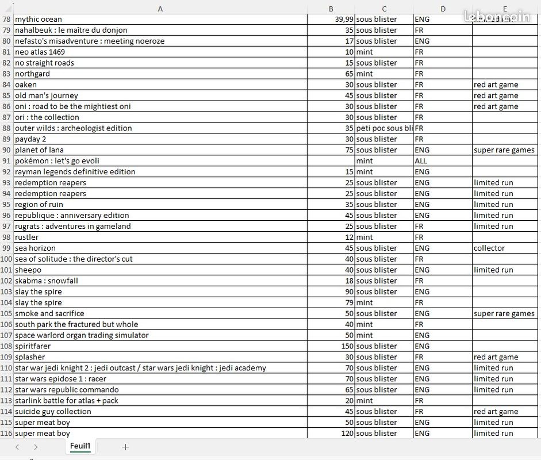
Task: Click next sheet navigation arrow
Action: [36, 447]
